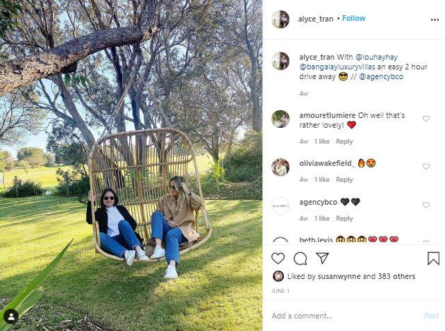Viewport: 445px width, 331px height.
Task: Like oliviawakefield_'s comment
Action: (426, 167)
